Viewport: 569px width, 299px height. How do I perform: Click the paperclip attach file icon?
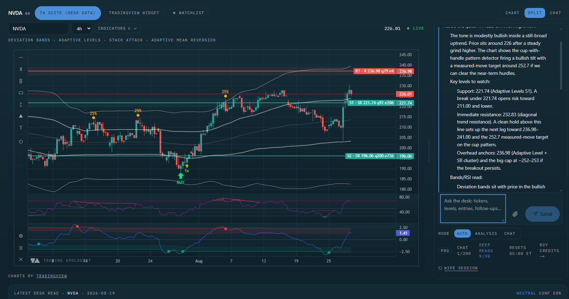click(x=515, y=214)
